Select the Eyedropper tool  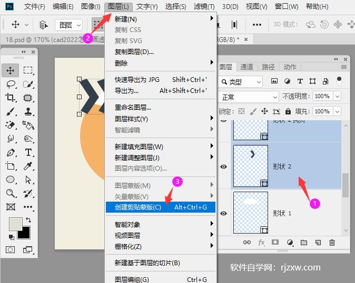[28, 166]
